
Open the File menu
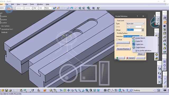[7, 4]
